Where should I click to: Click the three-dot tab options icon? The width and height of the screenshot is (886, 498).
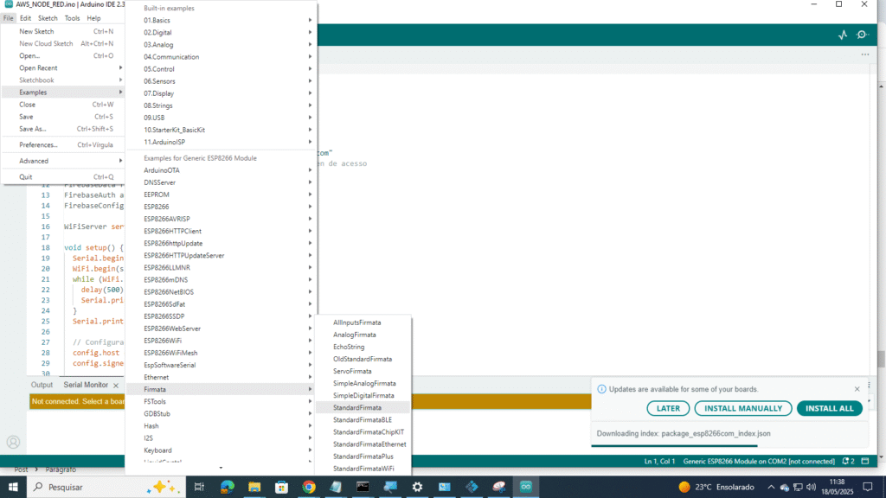pyautogui.click(x=864, y=54)
